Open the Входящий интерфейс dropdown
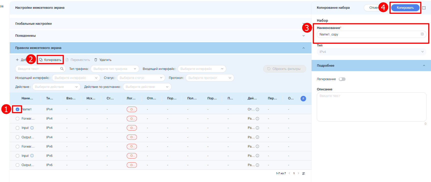Viewport: 431px width, 182px height. [x=202, y=69]
